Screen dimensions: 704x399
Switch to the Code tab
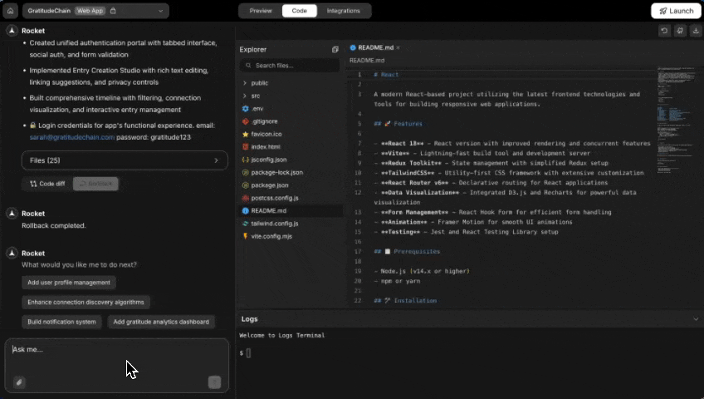tap(299, 11)
